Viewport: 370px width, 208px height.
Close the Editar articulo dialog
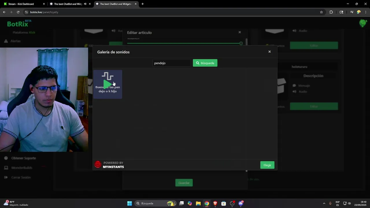click(240, 32)
